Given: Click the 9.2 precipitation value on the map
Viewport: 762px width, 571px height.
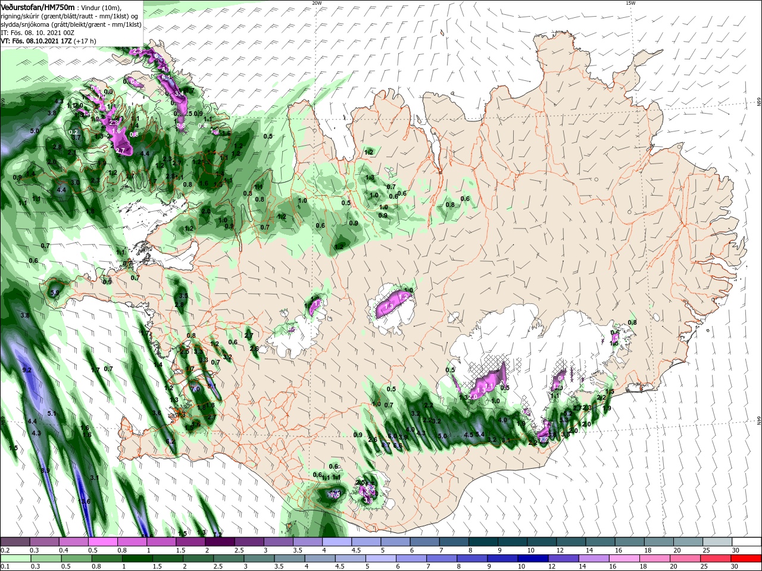Looking at the screenshot, I should click(26, 370).
